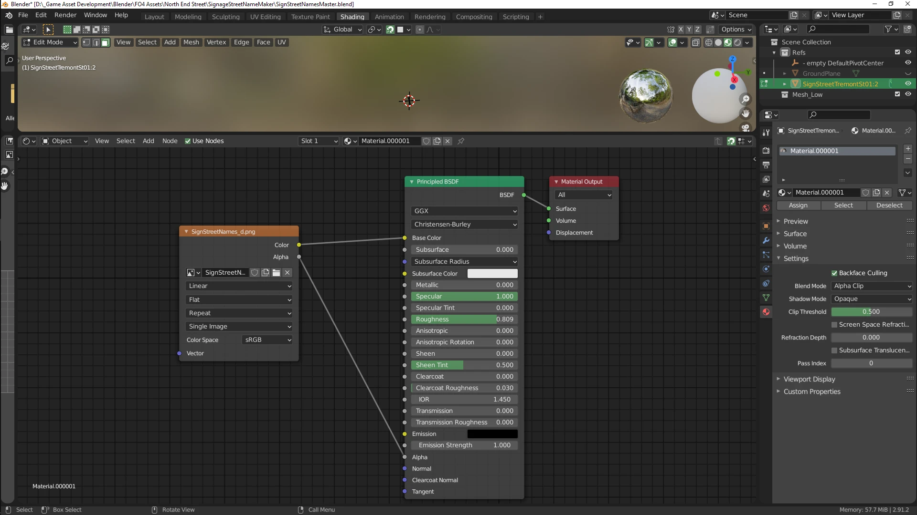Switch to the Texture Paint workspace tab

pyautogui.click(x=310, y=17)
